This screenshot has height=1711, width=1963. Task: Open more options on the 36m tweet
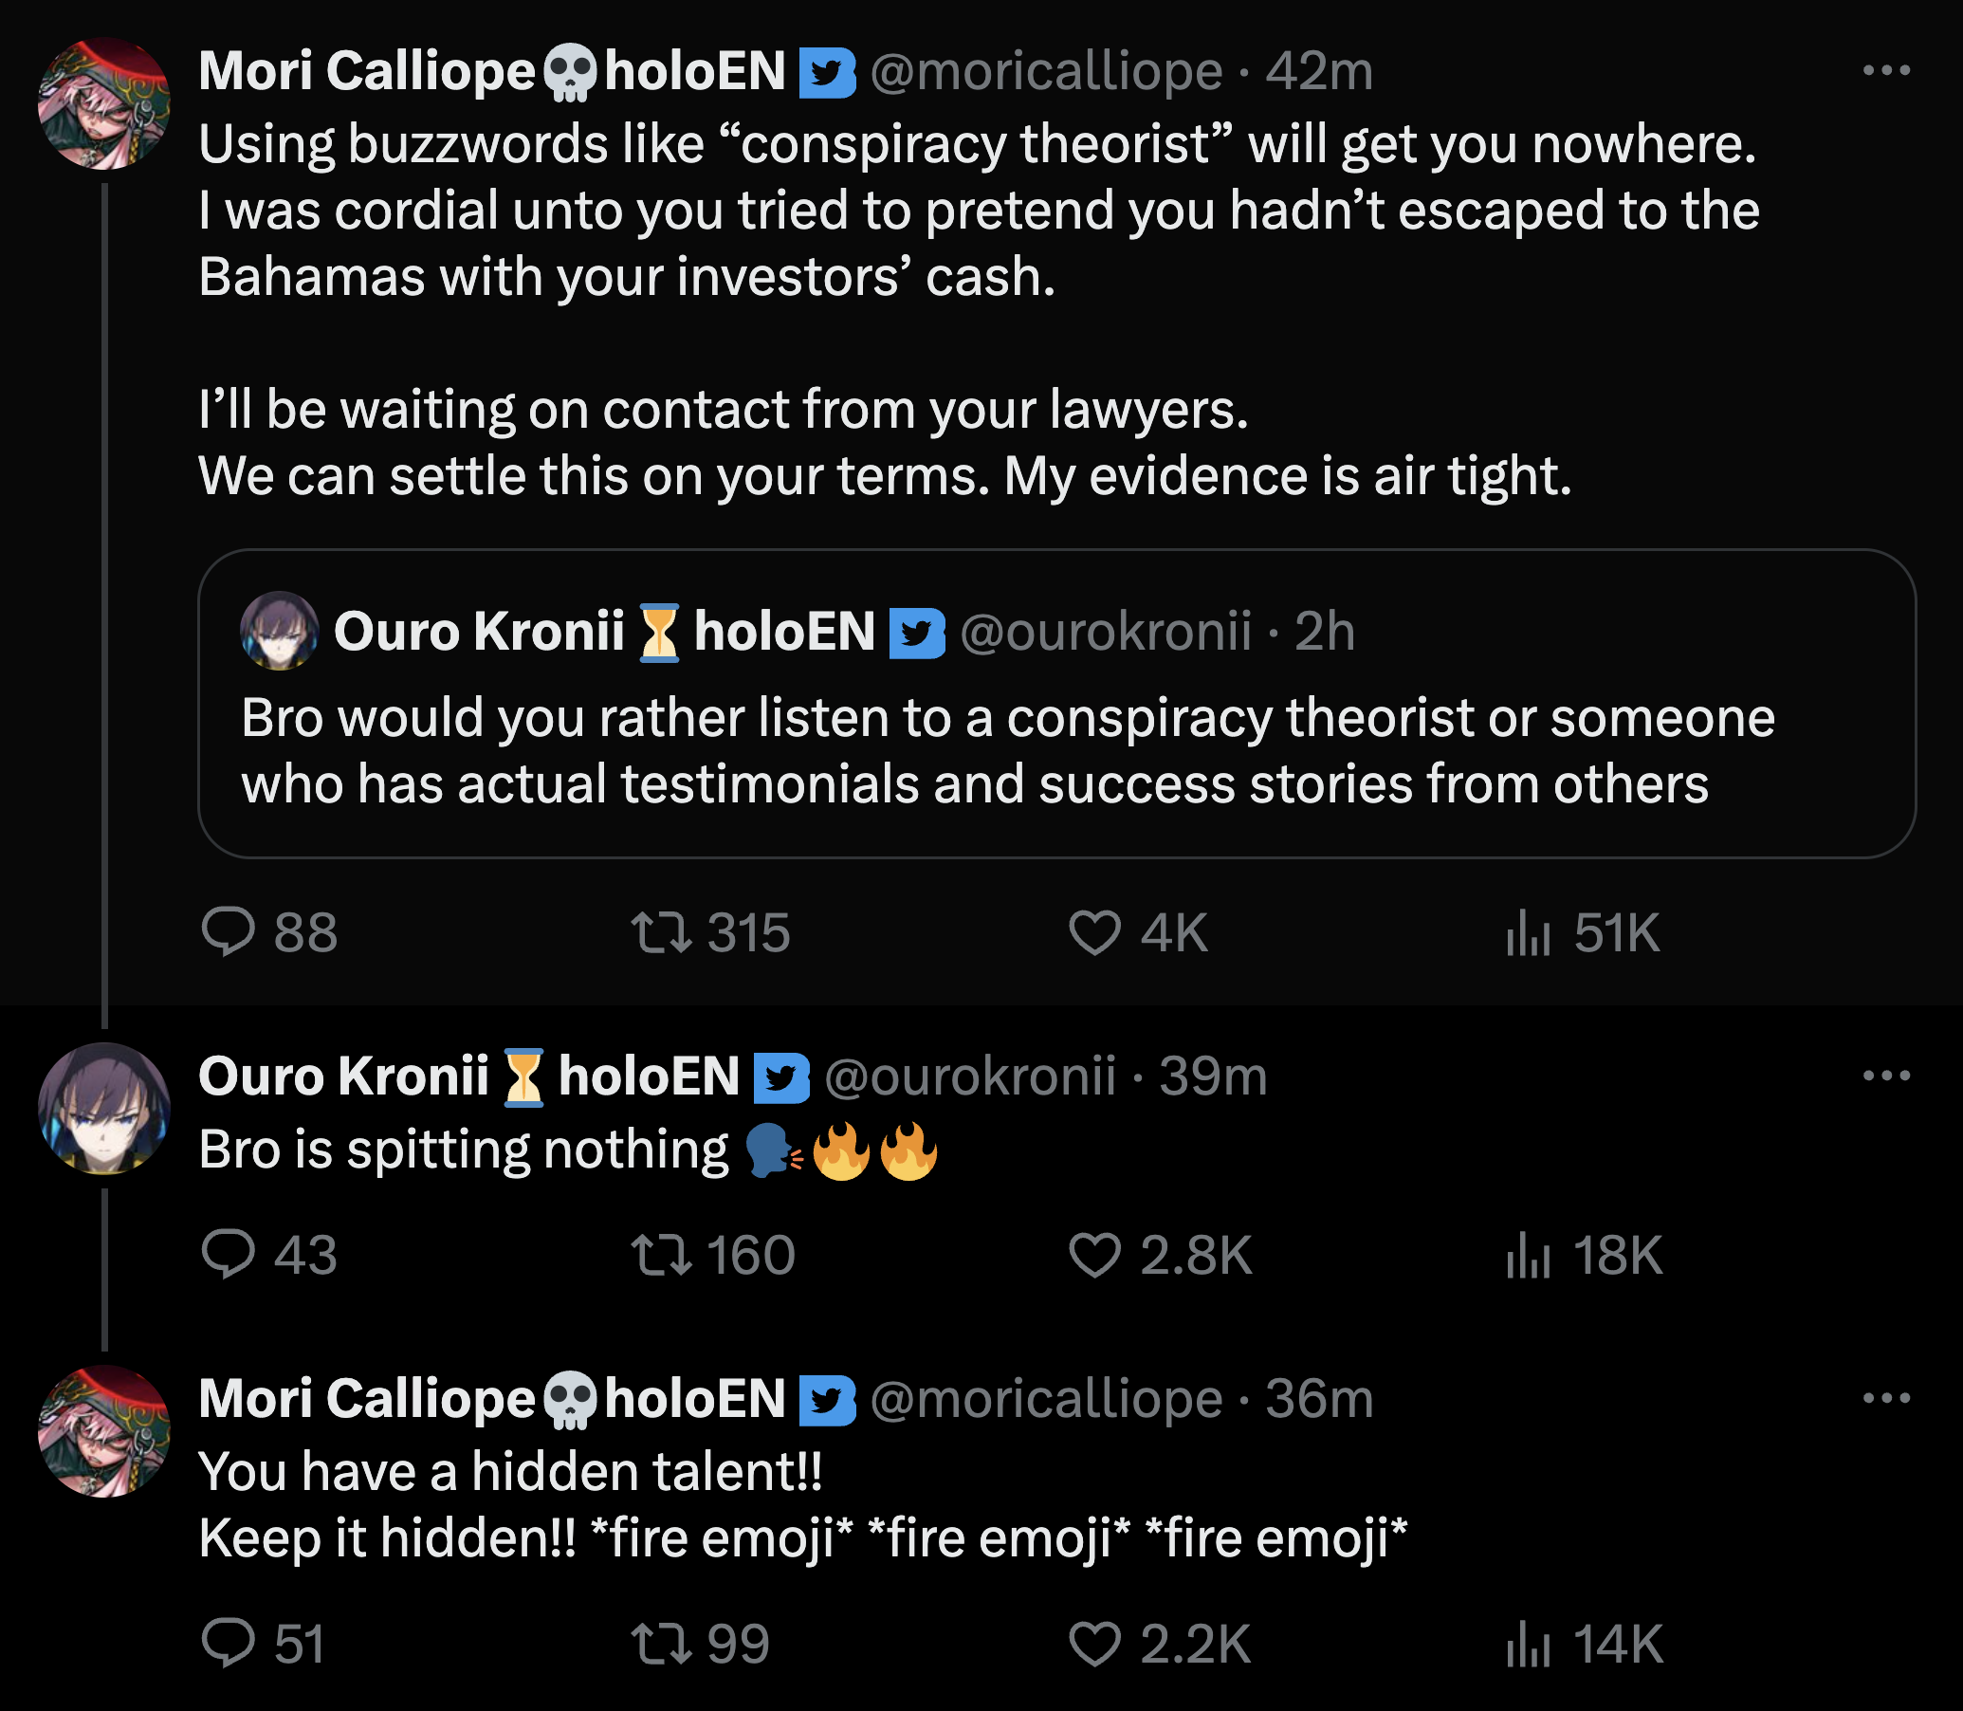[x=1885, y=1399]
